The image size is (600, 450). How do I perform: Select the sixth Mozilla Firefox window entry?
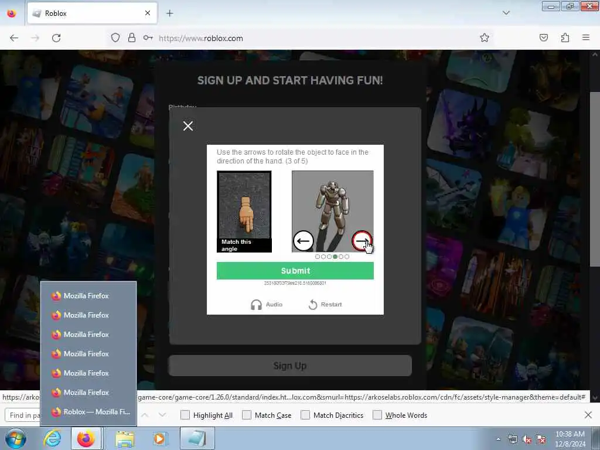click(x=88, y=393)
